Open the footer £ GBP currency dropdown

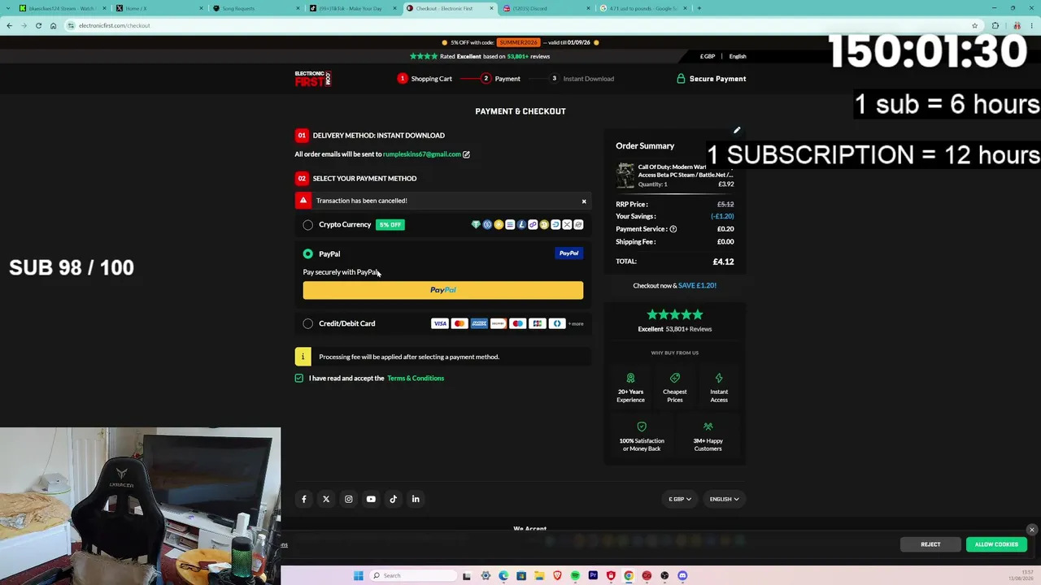tap(680, 499)
